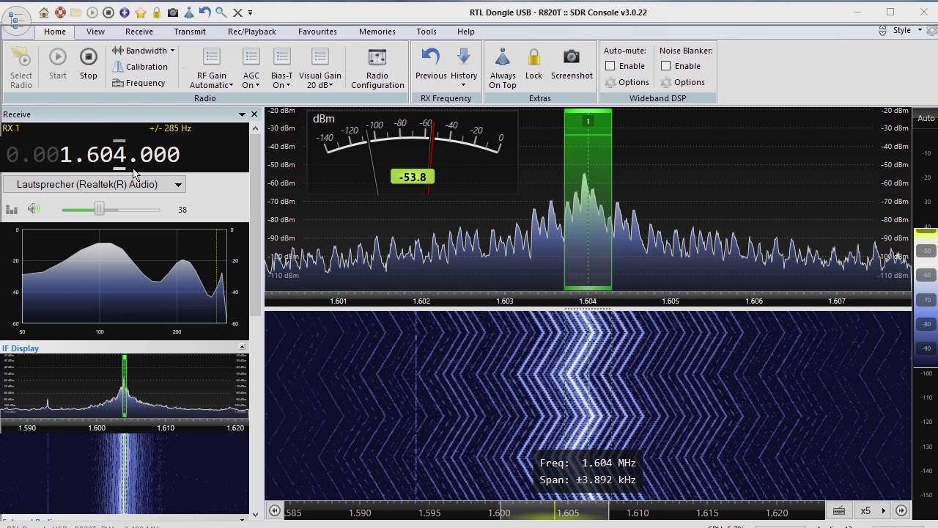
Task: Open Auto-mute Options
Action: pyautogui.click(x=627, y=82)
